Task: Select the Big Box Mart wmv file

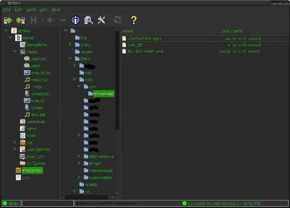Action: [145, 51]
